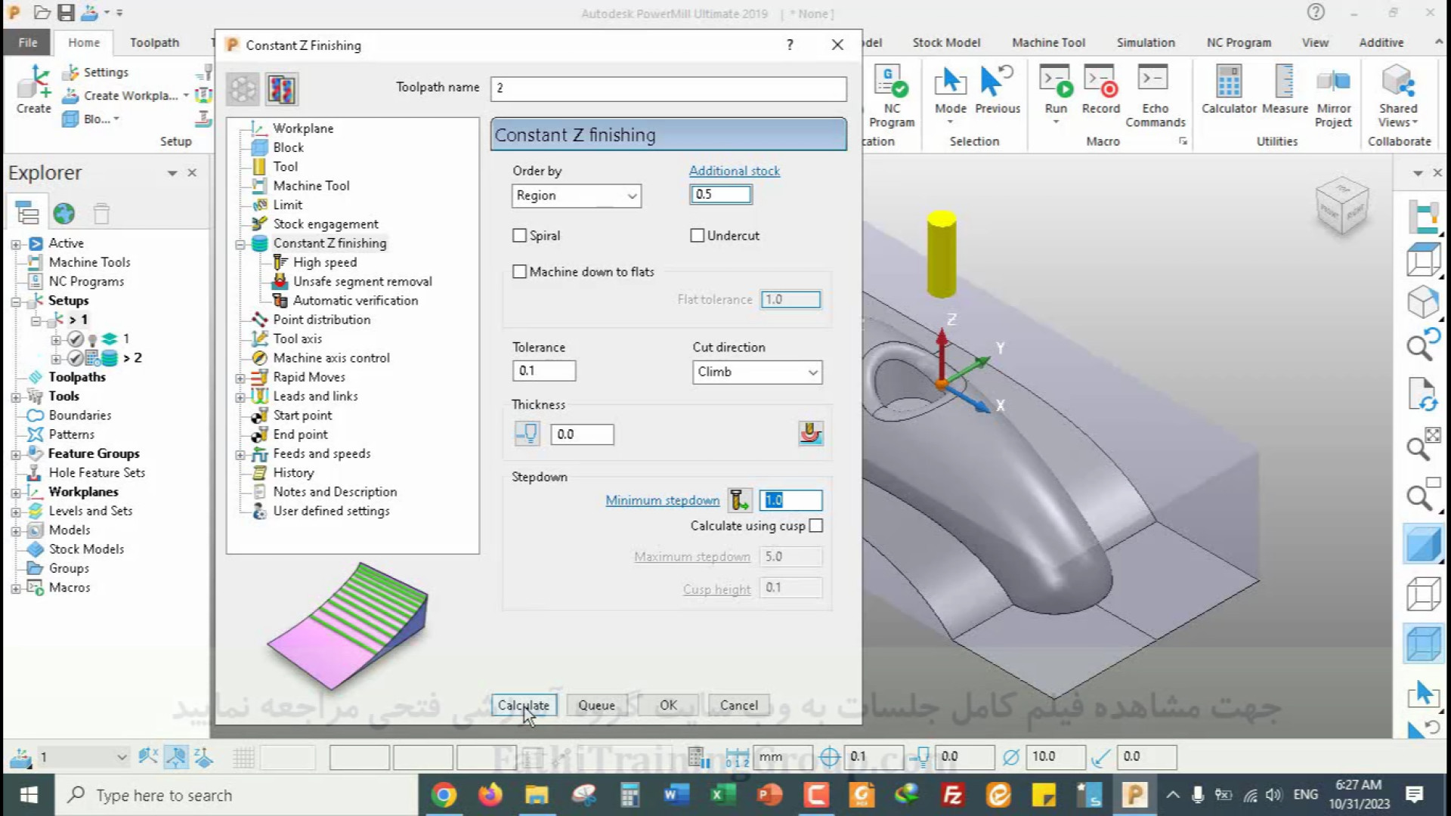Click the Queue button

(x=596, y=705)
